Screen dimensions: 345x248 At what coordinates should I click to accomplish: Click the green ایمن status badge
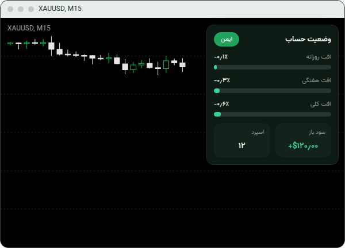[227, 39]
